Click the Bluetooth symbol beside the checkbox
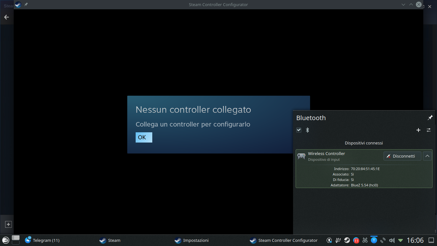The height and width of the screenshot is (246, 437). (307, 130)
